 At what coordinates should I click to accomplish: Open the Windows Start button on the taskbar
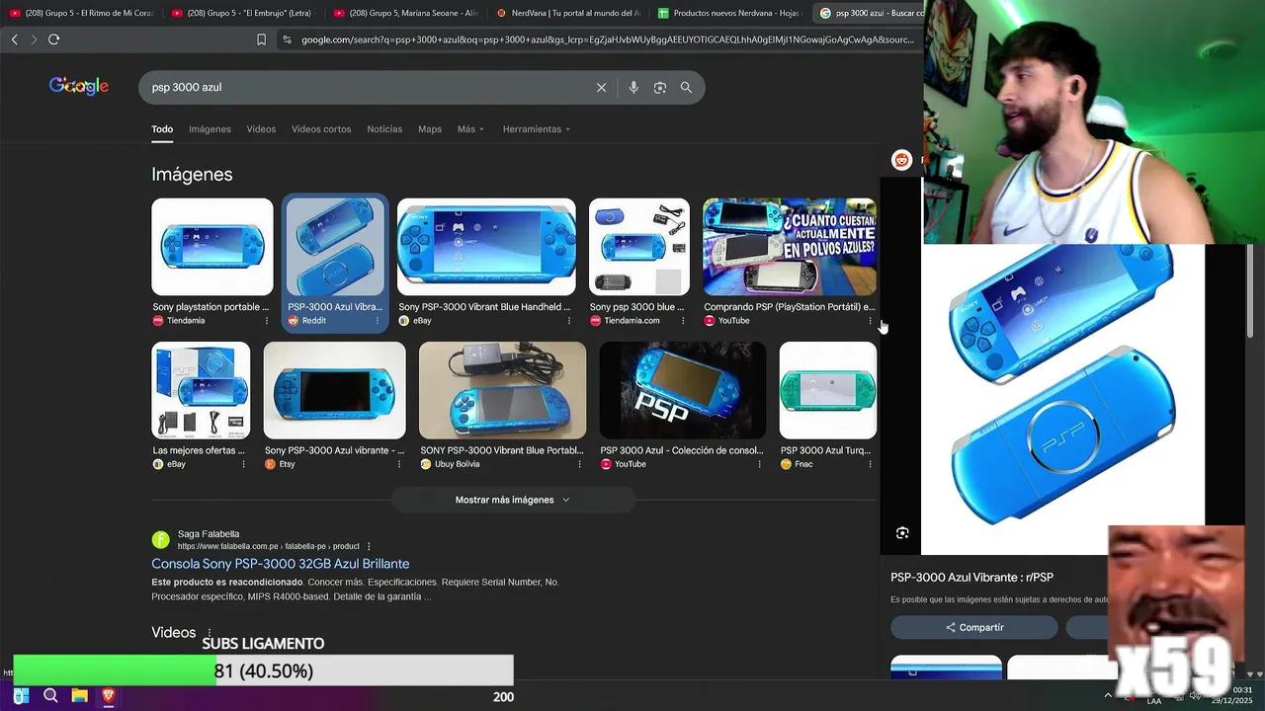coord(21,696)
